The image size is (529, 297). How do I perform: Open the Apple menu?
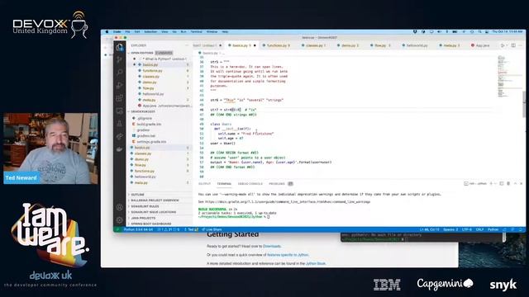[107, 31]
